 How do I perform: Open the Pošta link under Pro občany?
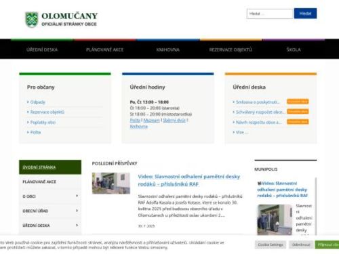[x=35, y=132]
